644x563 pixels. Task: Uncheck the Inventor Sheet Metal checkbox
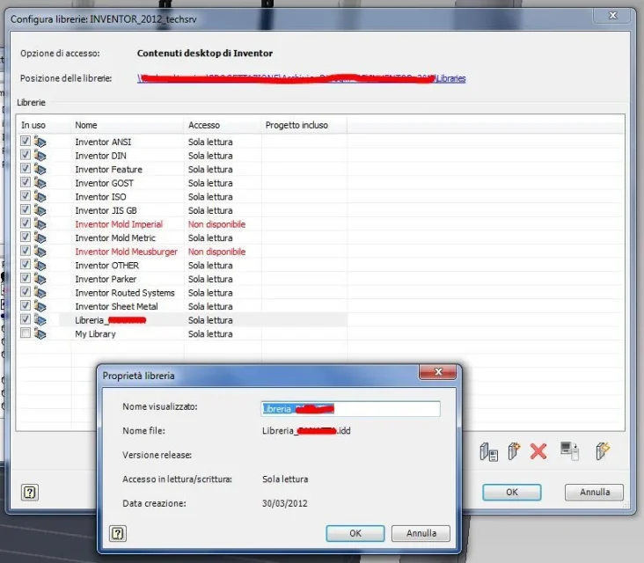(x=26, y=305)
